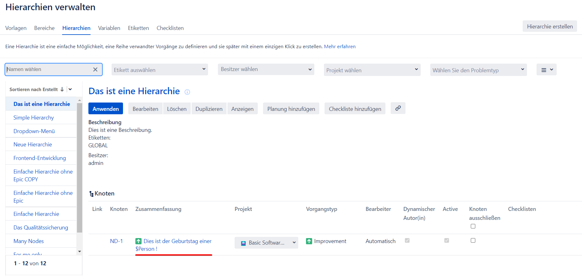Click the blue Anwenden button
This screenshot has height=277, width=582.
[x=105, y=109]
